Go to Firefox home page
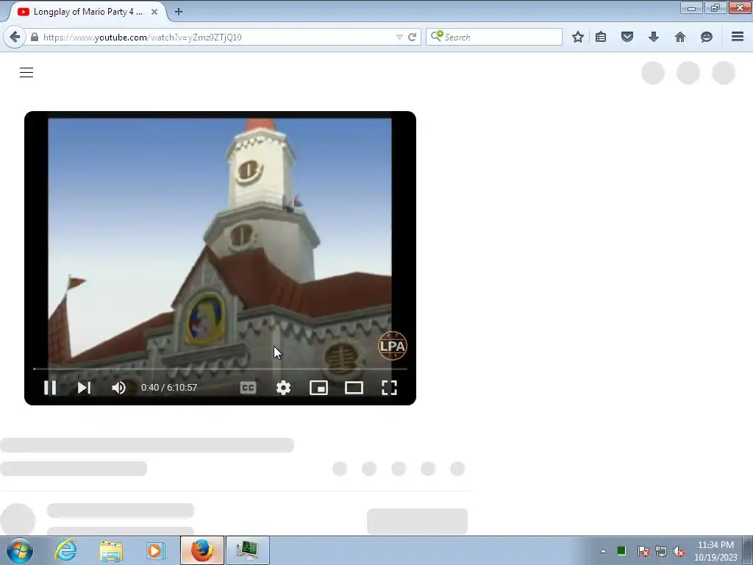The height and width of the screenshot is (565, 753). [680, 37]
